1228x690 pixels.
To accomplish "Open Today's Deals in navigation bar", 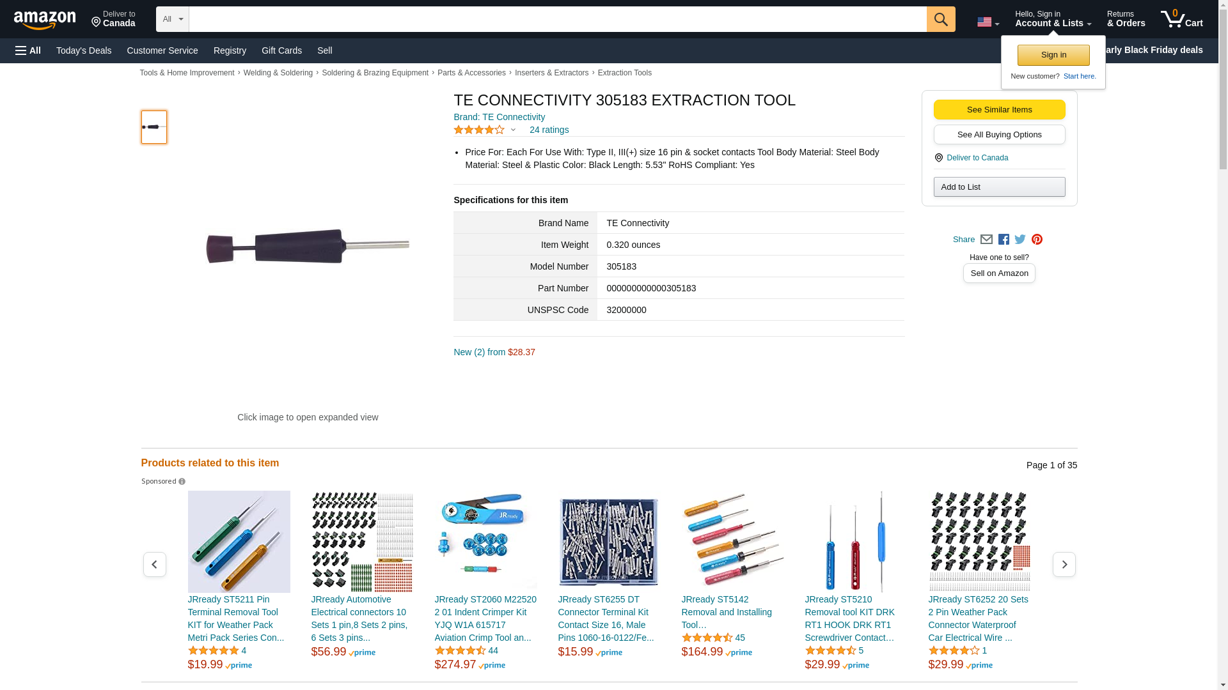I will 84,50.
